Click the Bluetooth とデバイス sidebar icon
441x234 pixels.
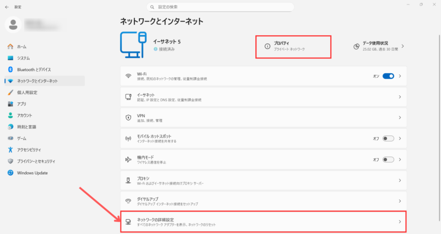click(10, 69)
